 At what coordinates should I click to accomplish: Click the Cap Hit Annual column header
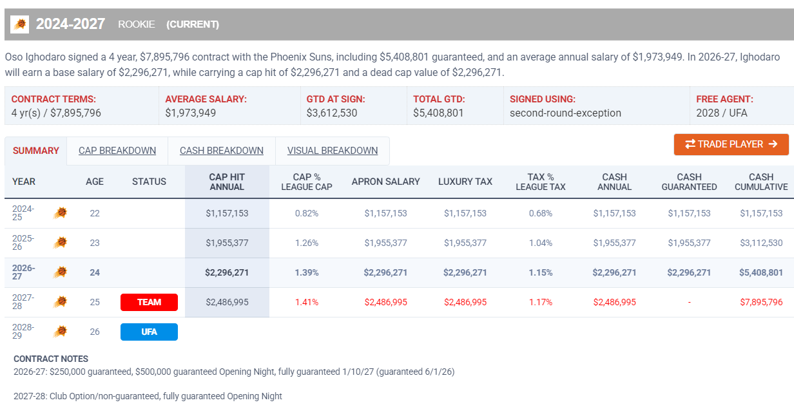click(227, 182)
